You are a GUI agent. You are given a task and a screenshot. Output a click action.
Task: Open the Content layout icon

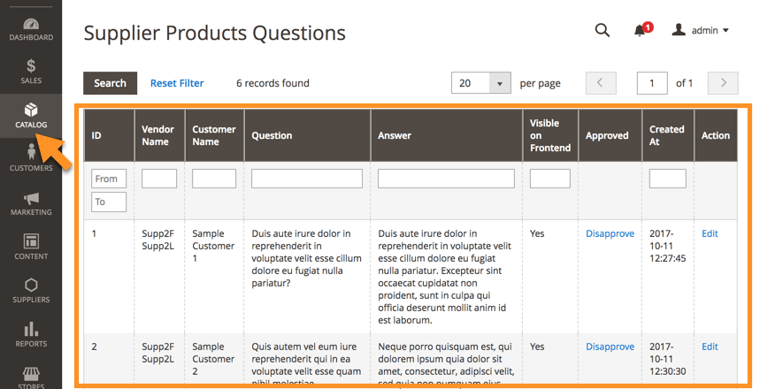pos(31,241)
